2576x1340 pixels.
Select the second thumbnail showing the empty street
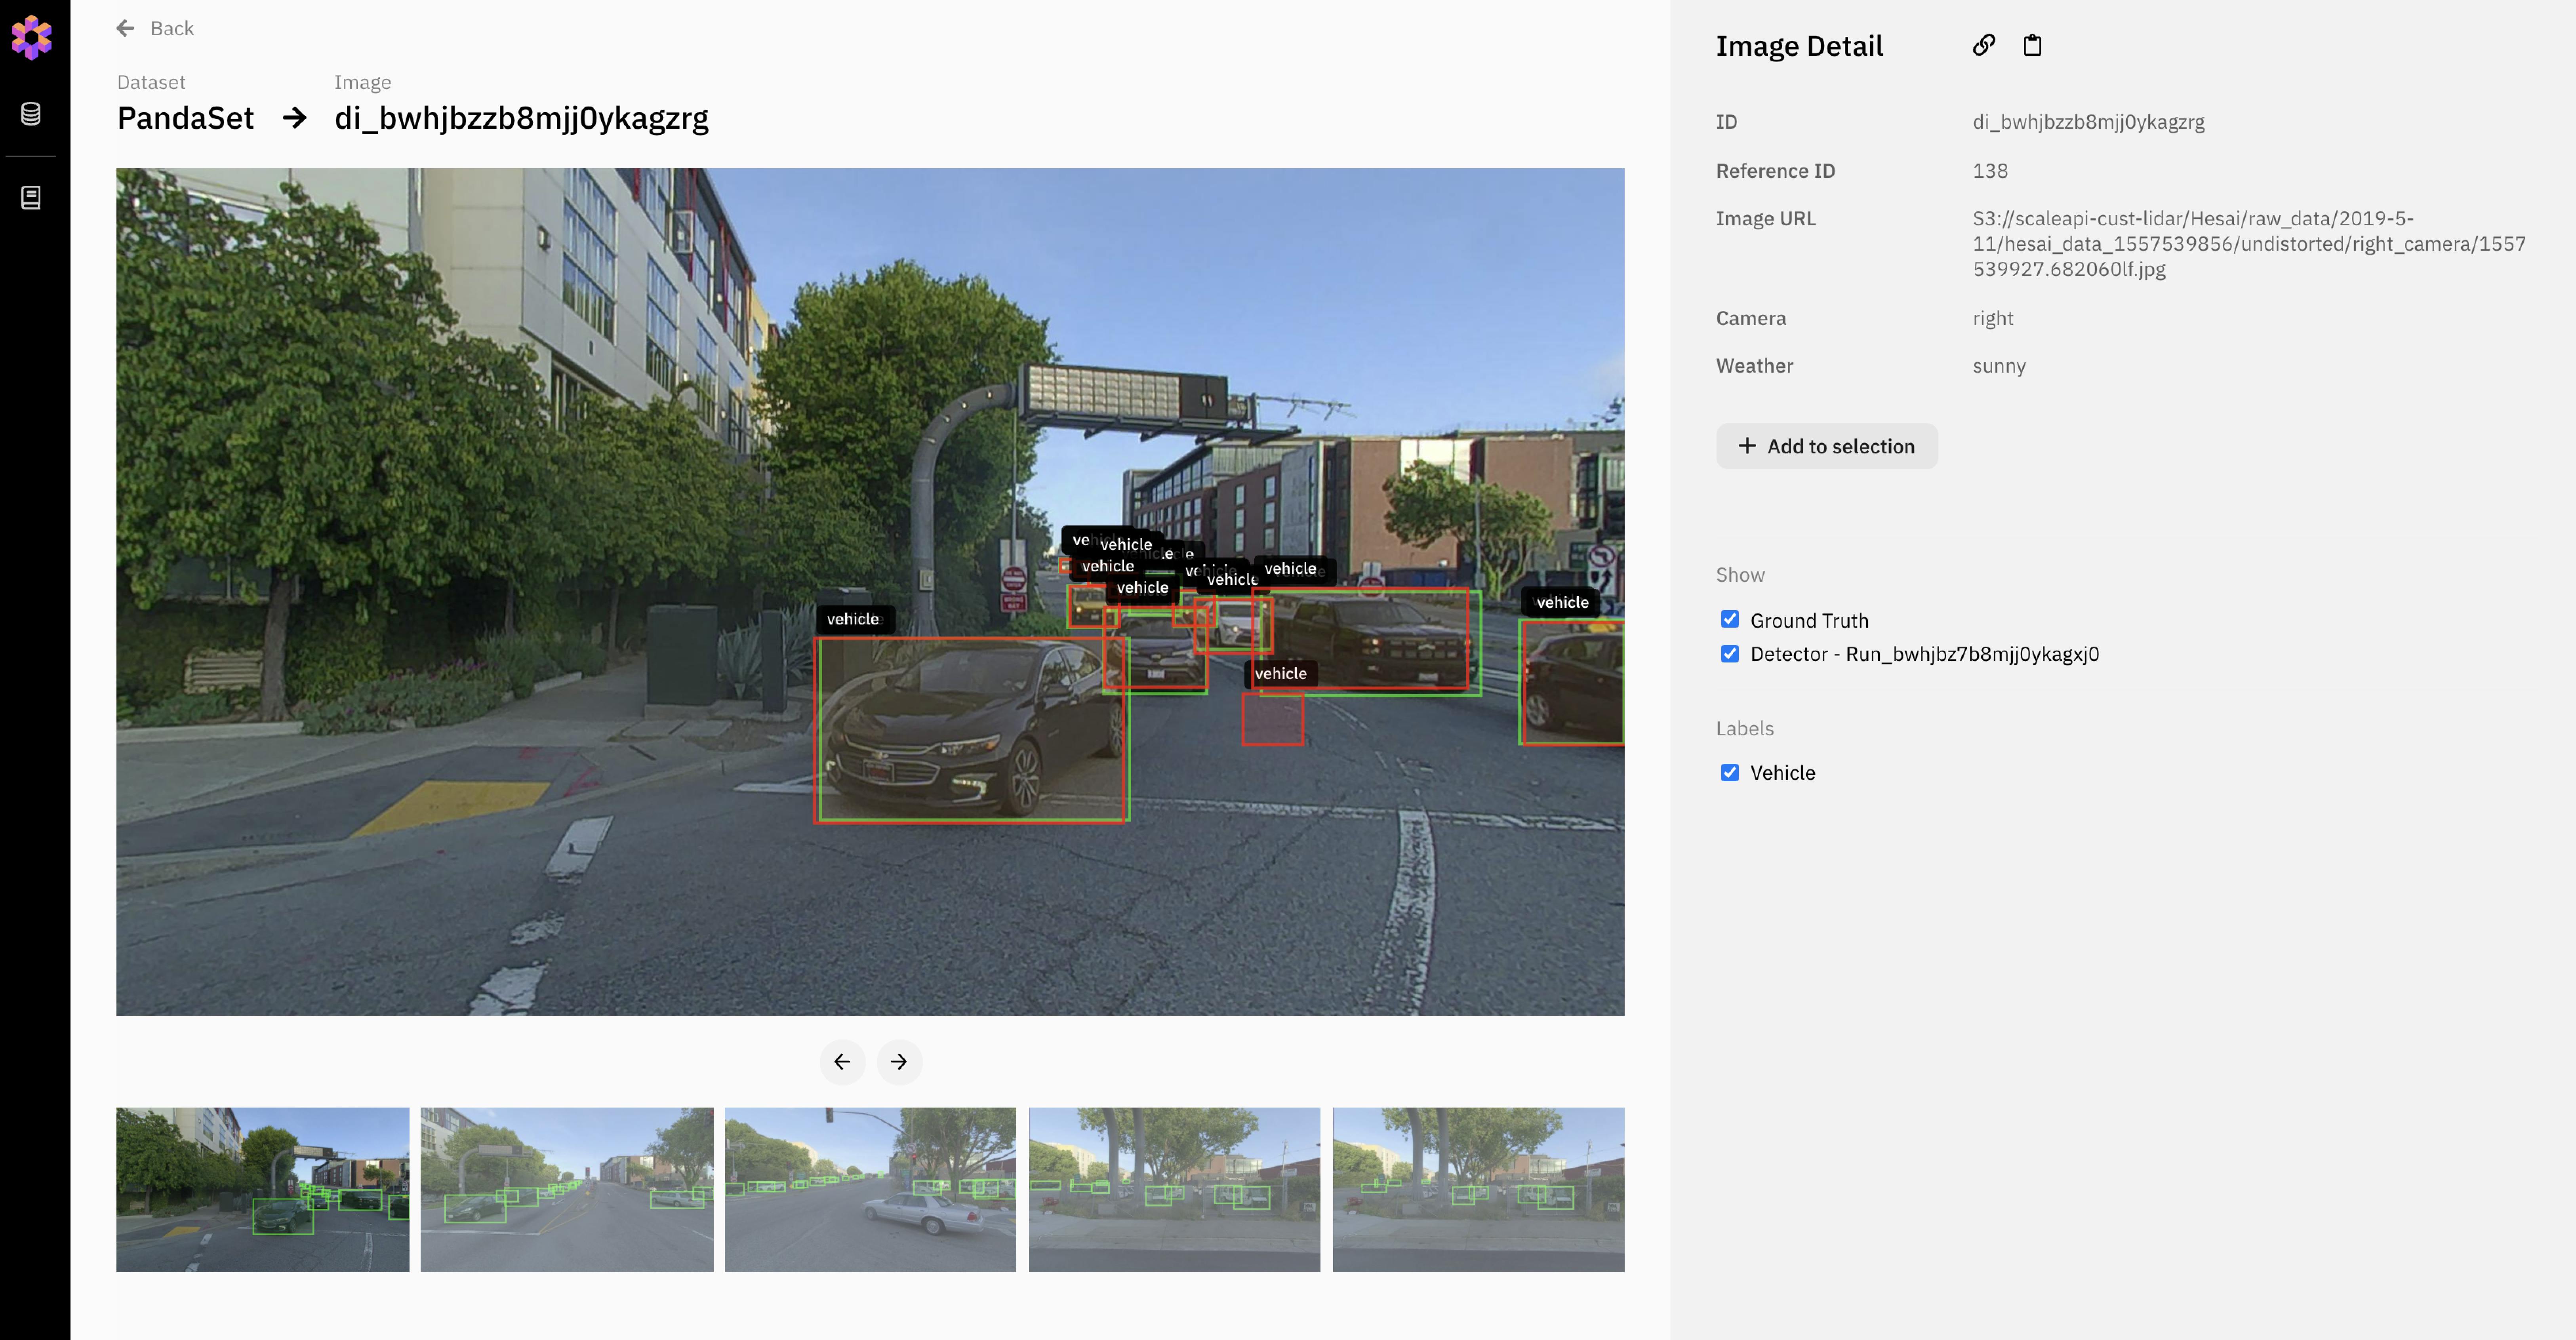[x=567, y=1189]
